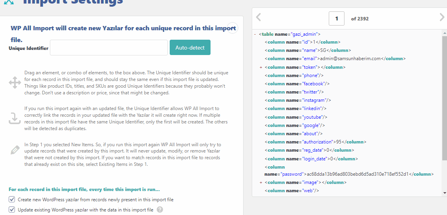
Task: Click the circular button beside the heading
Action: [x=232, y=28]
